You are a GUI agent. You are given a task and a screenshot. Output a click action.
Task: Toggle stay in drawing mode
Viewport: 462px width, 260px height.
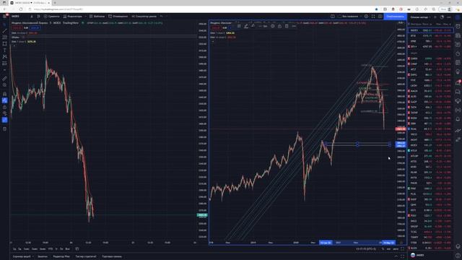(4, 100)
